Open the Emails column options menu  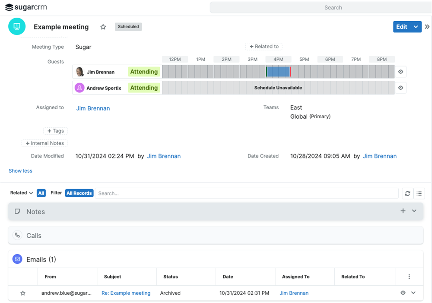point(409,277)
